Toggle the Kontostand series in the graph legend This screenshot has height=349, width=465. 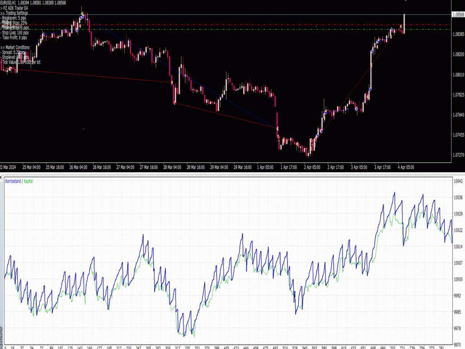(x=12, y=181)
